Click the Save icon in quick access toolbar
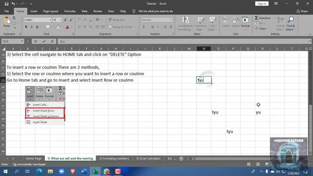 coord(6,3)
